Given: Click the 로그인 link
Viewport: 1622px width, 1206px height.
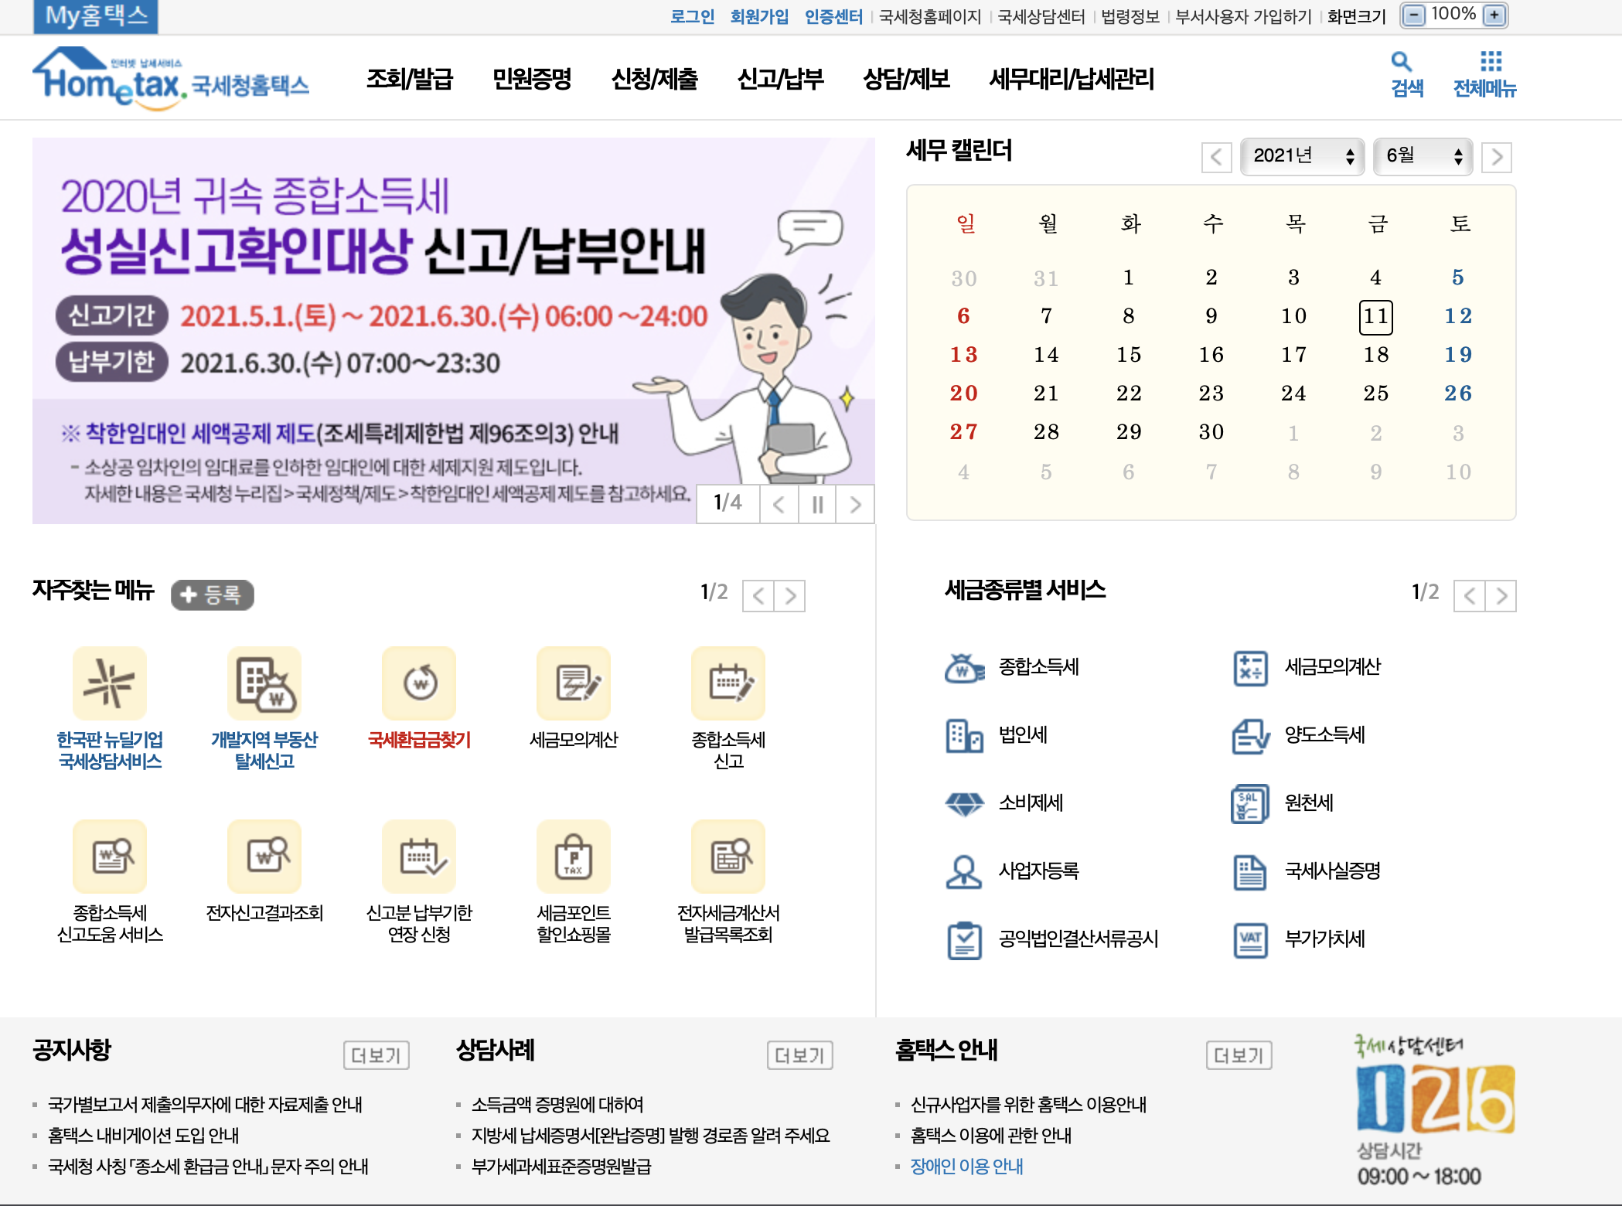Looking at the screenshot, I should (691, 16).
